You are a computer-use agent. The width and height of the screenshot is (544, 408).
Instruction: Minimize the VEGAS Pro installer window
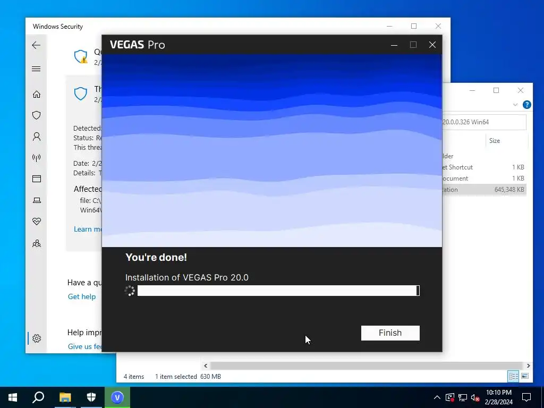point(394,45)
